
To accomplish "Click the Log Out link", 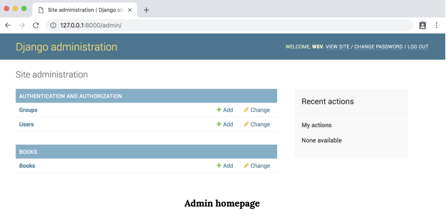I will (418, 47).
